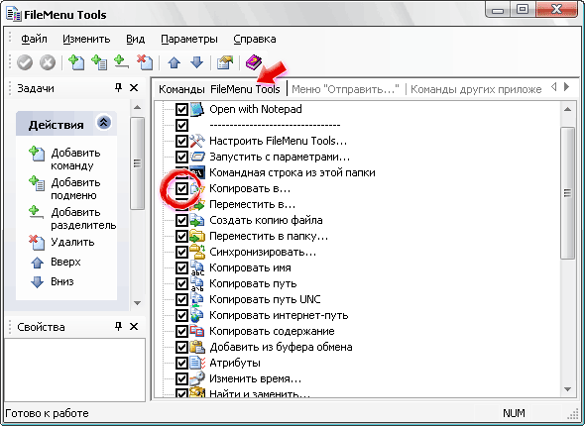This screenshot has width=585, height=426.
Task: Click the Delete toolbar icon with red X
Action: (145, 61)
